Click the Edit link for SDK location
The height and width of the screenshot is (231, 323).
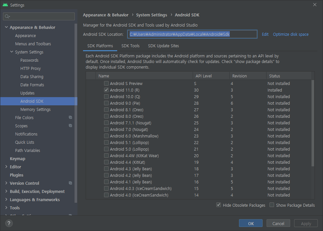(265, 34)
